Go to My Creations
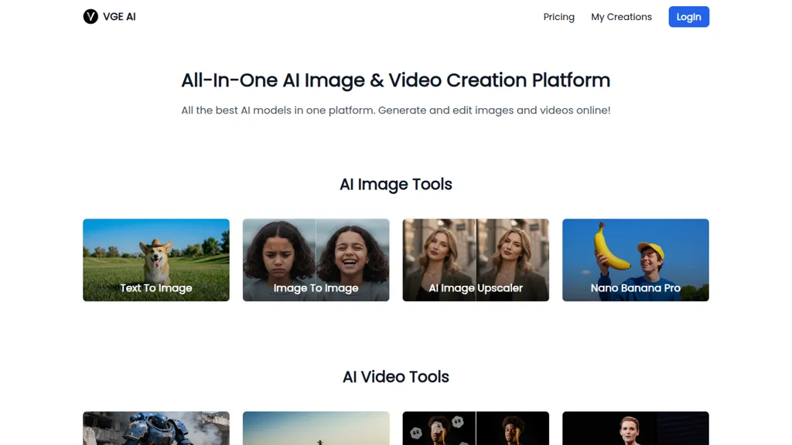Viewport: 792px width, 445px height. (621, 17)
